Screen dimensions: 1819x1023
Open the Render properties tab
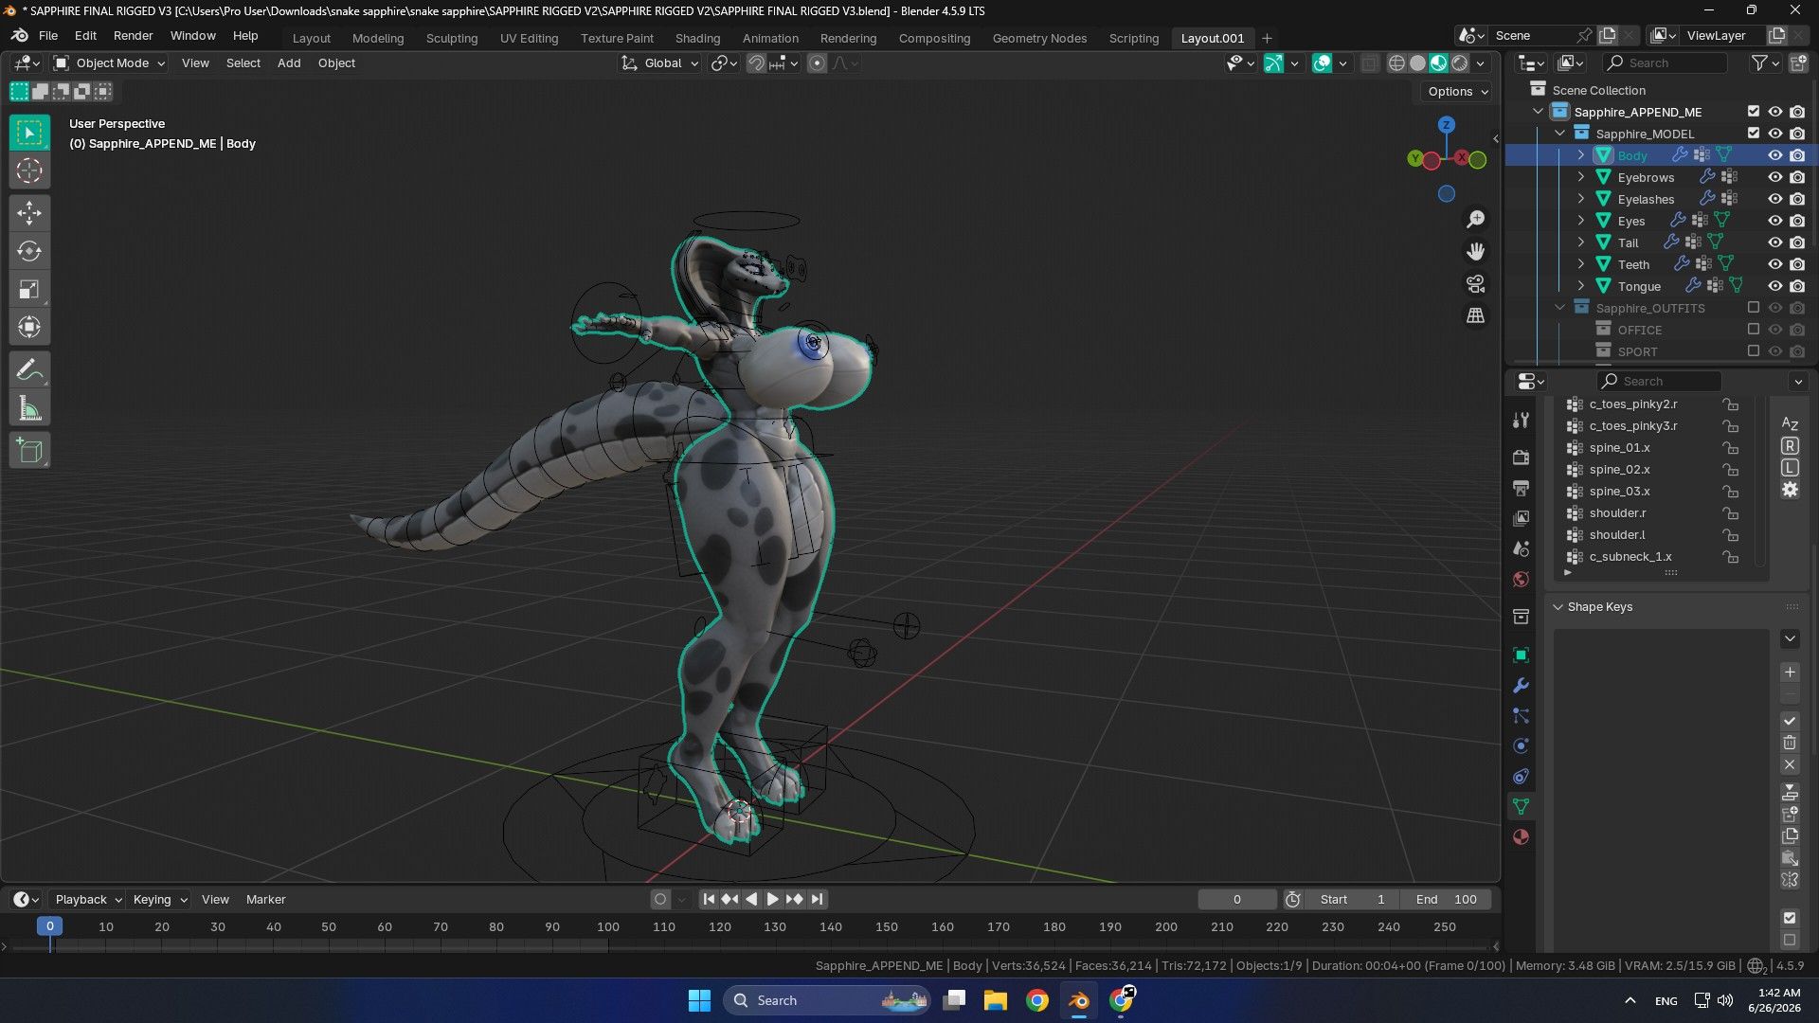pyautogui.click(x=1521, y=458)
